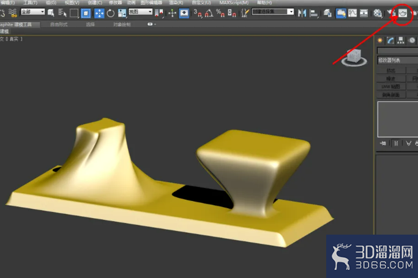This screenshot has width=418, height=278.
Task: Toggle Keyboard Shortcut Override button
Action: (184, 13)
